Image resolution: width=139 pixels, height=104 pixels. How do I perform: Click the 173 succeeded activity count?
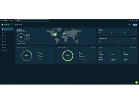(x=100, y=53)
